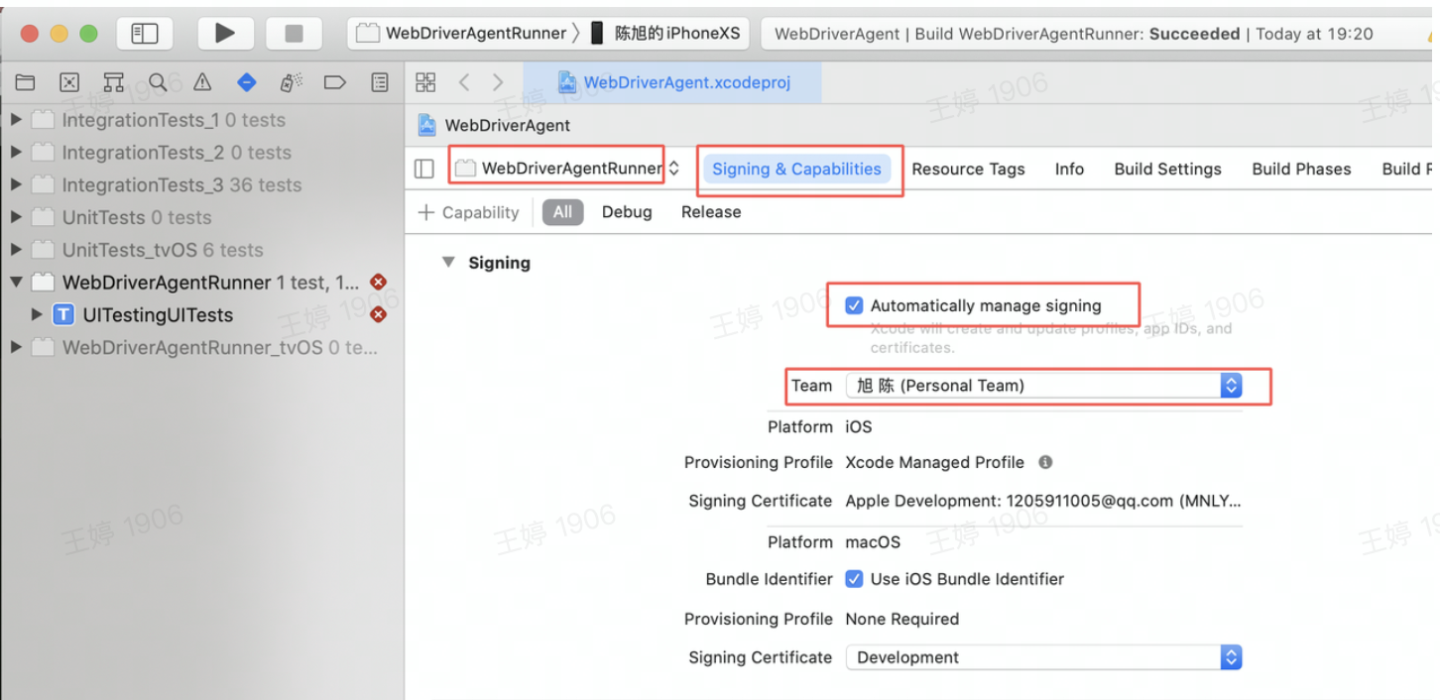Select IntegrationTests_3 36 tests row
The height and width of the screenshot is (700, 1440).
point(202,184)
